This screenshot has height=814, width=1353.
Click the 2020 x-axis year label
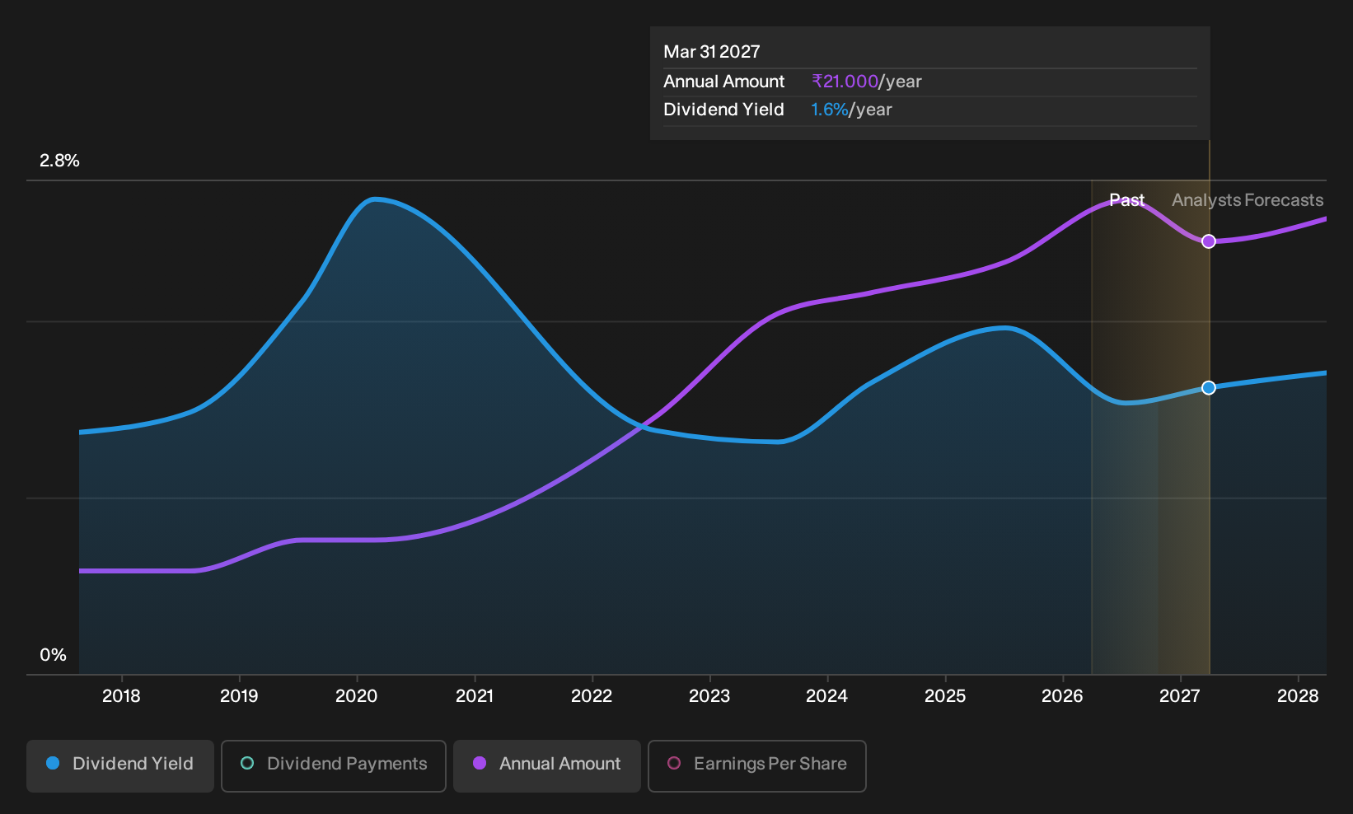click(x=357, y=696)
